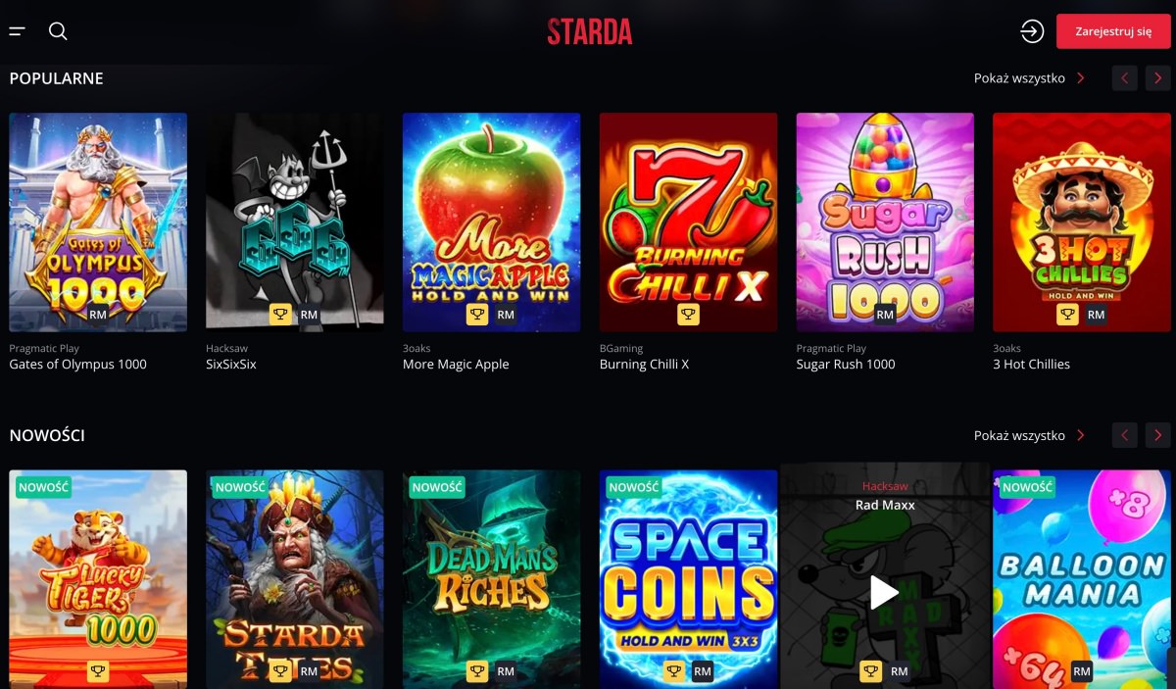Open the search magnifier icon

(x=58, y=31)
